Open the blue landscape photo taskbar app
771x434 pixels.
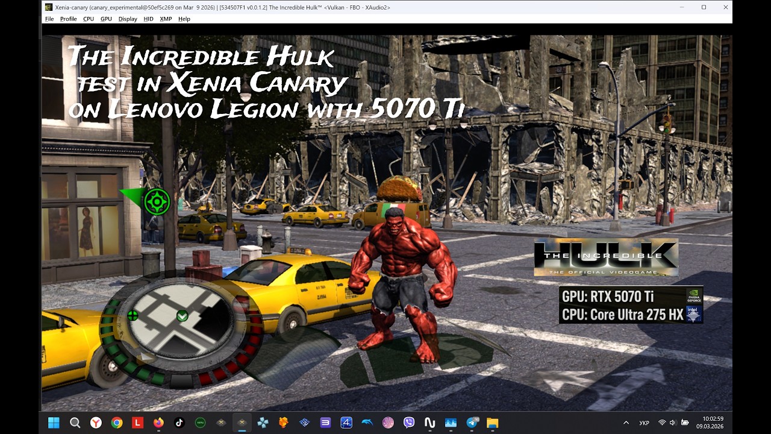pos(451,423)
